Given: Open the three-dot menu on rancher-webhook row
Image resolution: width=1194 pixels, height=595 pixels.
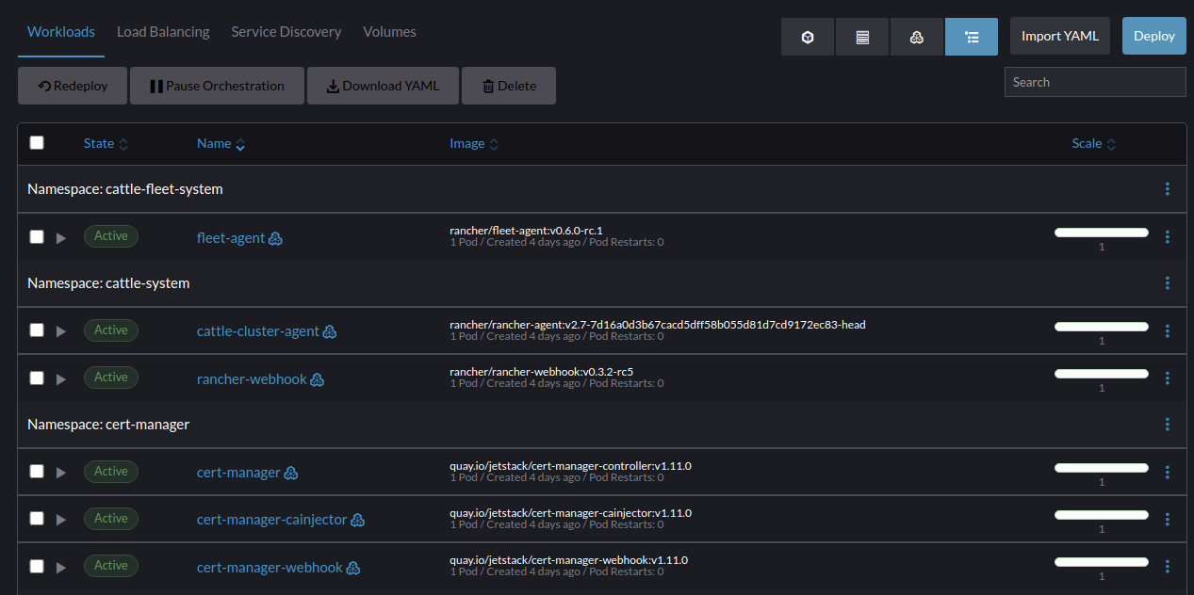Looking at the screenshot, I should (x=1168, y=378).
